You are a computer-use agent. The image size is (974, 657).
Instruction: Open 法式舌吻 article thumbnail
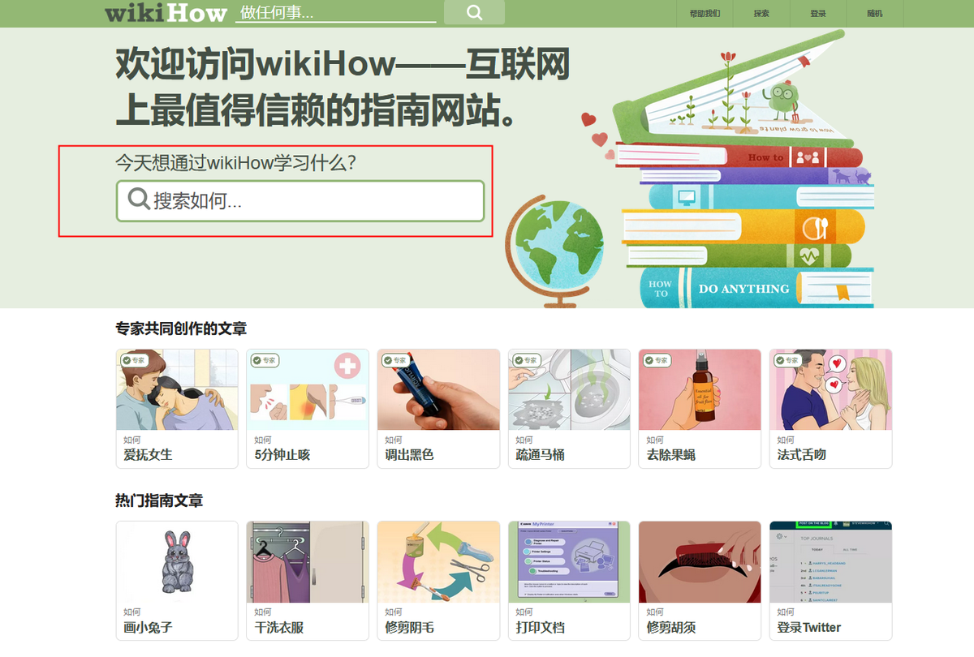click(830, 389)
